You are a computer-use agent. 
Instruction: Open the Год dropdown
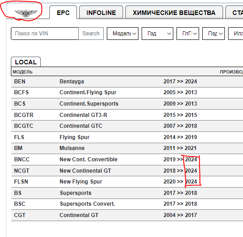coord(157,34)
